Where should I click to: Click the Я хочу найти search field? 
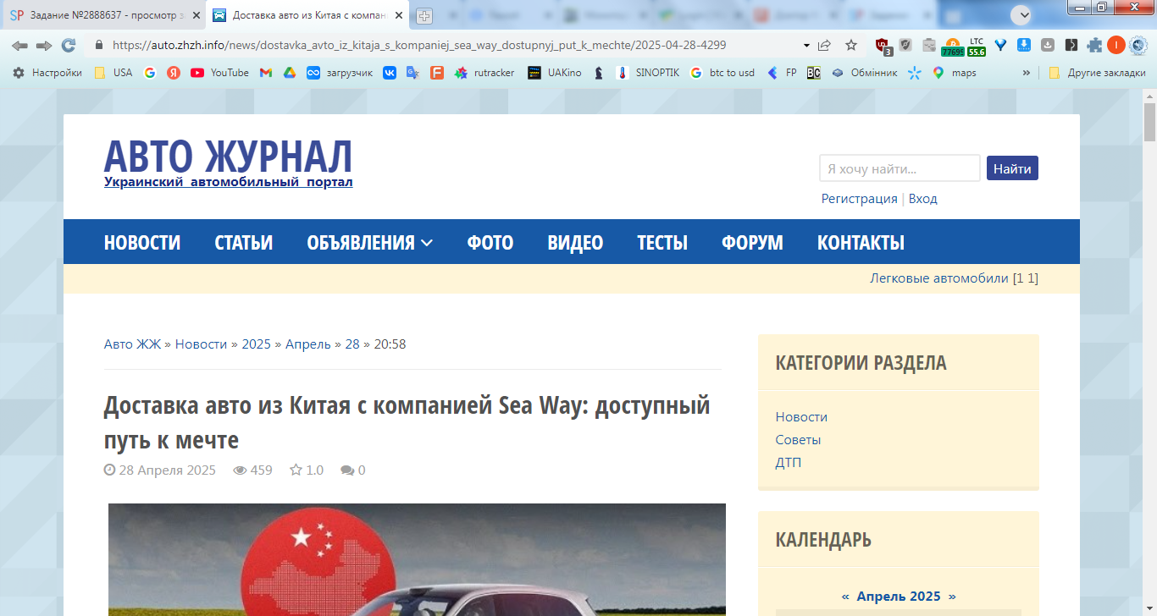point(900,168)
